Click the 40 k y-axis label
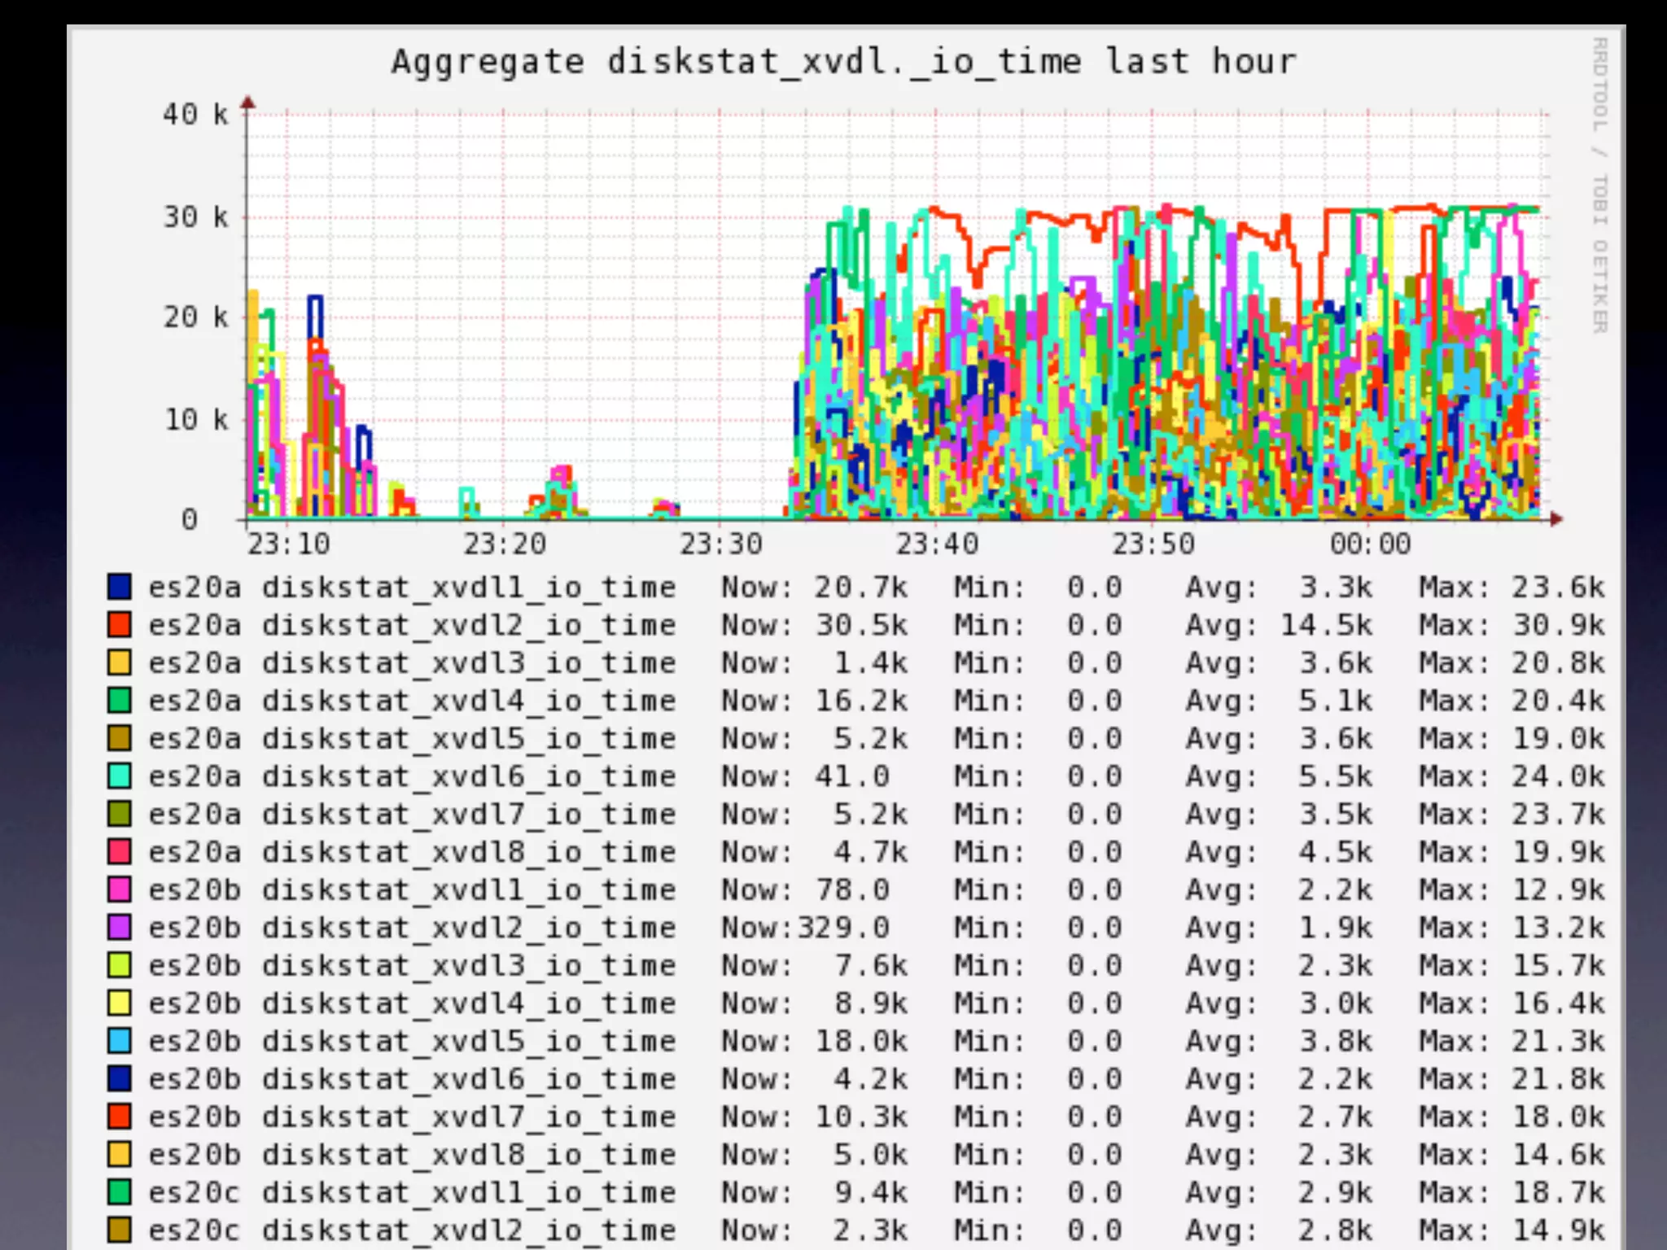This screenshot has height=1250, width=1667. coord(196,114)
